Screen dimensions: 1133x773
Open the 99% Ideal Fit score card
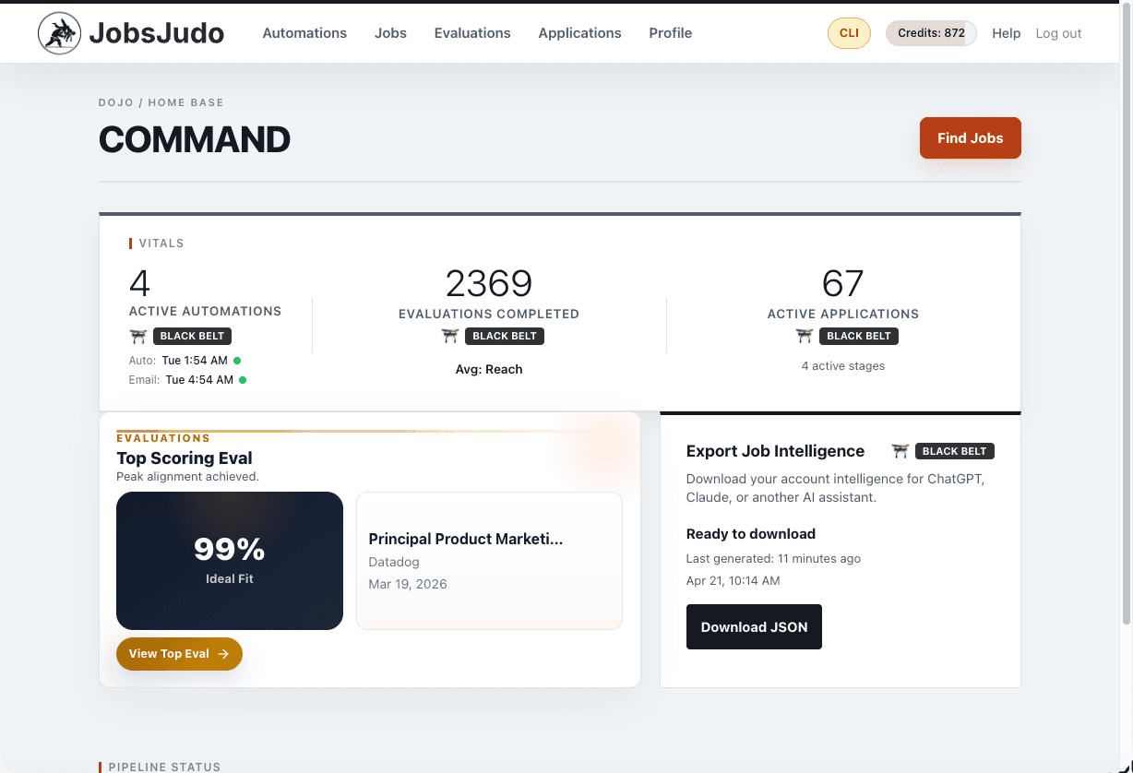pyautogui.click(x=230, y=561)
